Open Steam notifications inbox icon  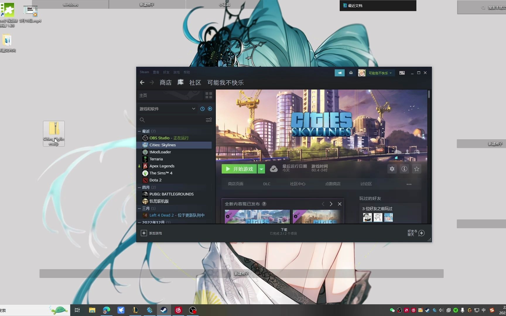351,73
